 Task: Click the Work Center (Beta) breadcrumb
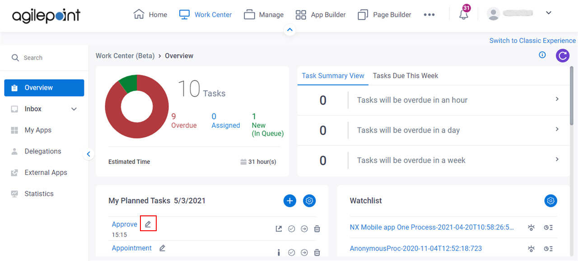125,56
